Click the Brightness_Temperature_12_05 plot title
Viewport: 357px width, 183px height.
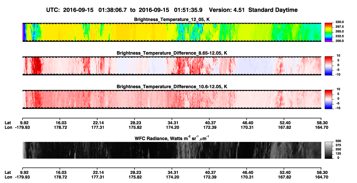pyautogui.click(x=172, y=19)
